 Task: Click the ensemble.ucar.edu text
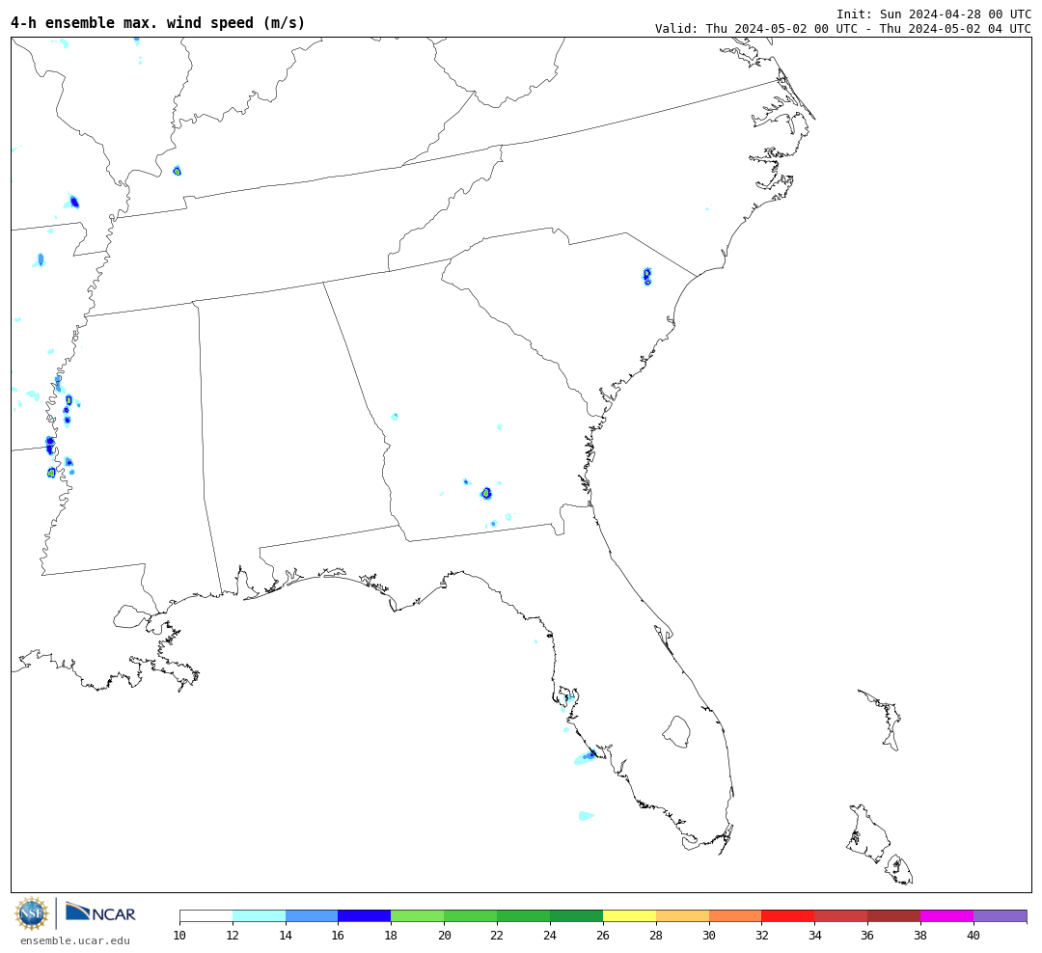pyautogui.click(x=74, y=940)
